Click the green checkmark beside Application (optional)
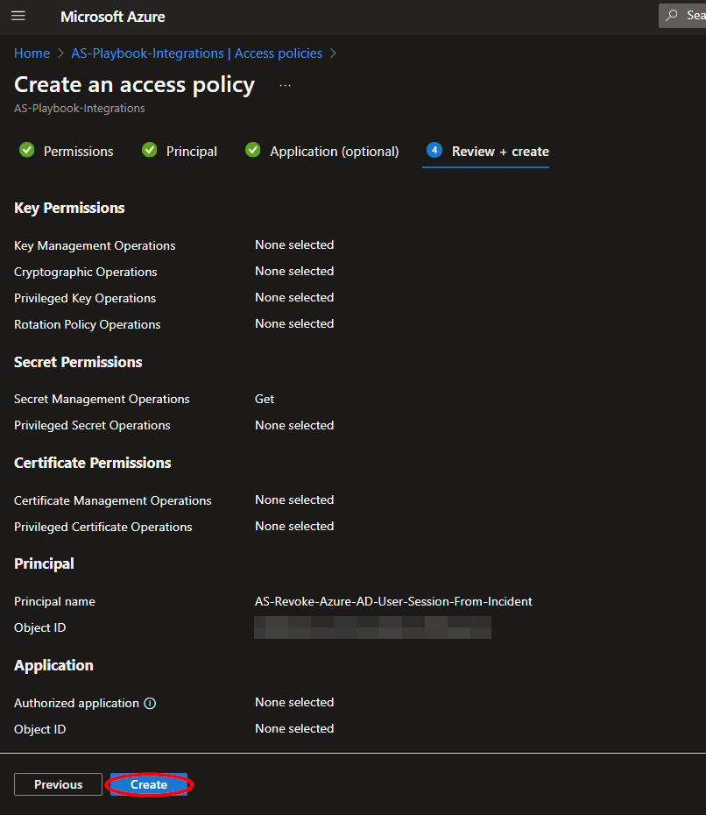Image resolution: width=706 pixels, height=815 pixels. click(x=253, y=150)
